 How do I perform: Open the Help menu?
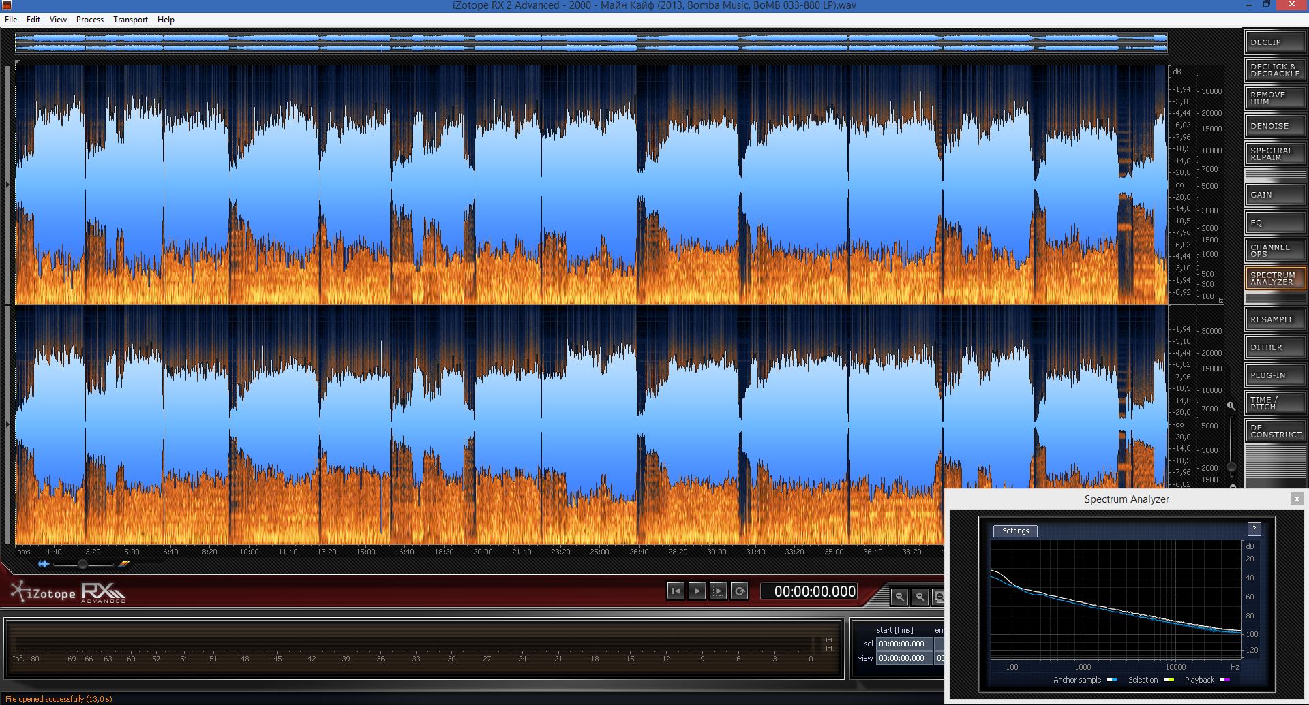[x=166, y=20]
